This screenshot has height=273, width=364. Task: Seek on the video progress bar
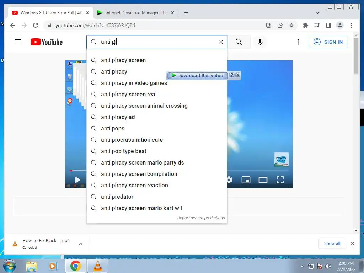pyautogui.click(x=258, y=171)
